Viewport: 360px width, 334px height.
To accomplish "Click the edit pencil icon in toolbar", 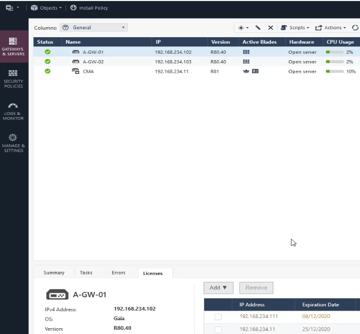I will click(258, 28).
